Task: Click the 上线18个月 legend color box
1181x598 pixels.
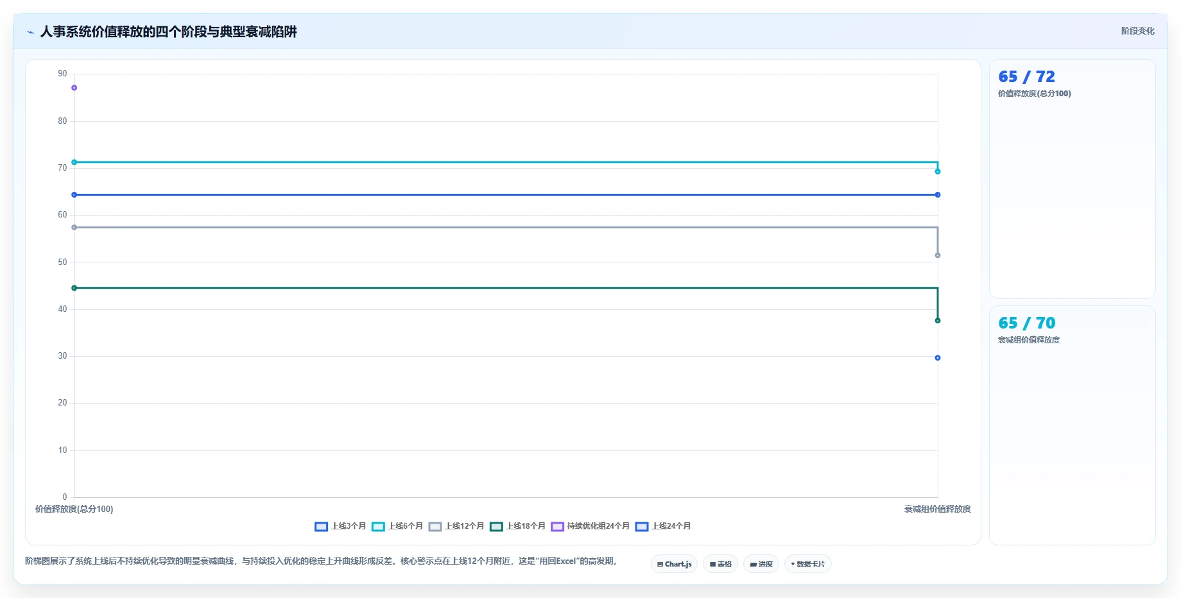Action: coord(496,527)
